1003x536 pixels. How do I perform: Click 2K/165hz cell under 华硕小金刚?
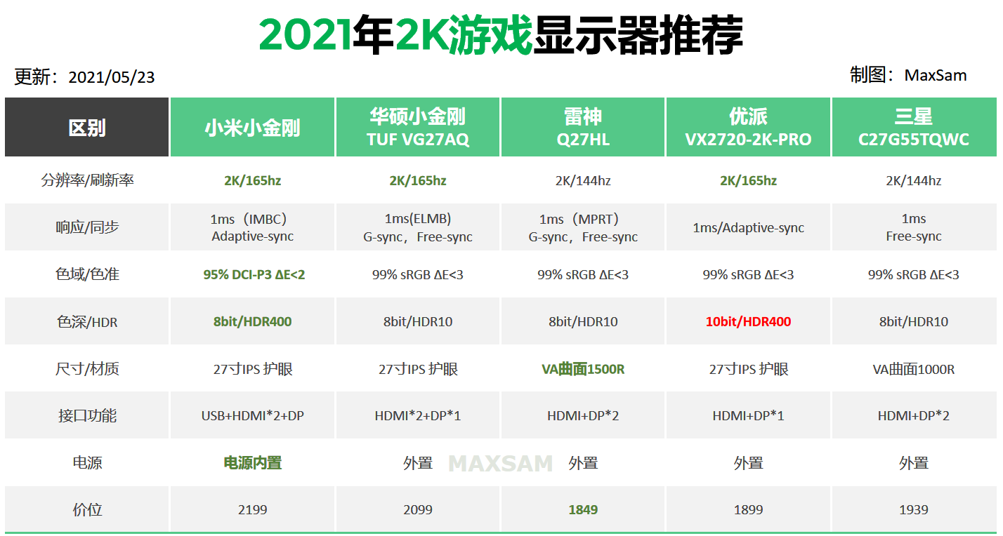pos(418,180)
